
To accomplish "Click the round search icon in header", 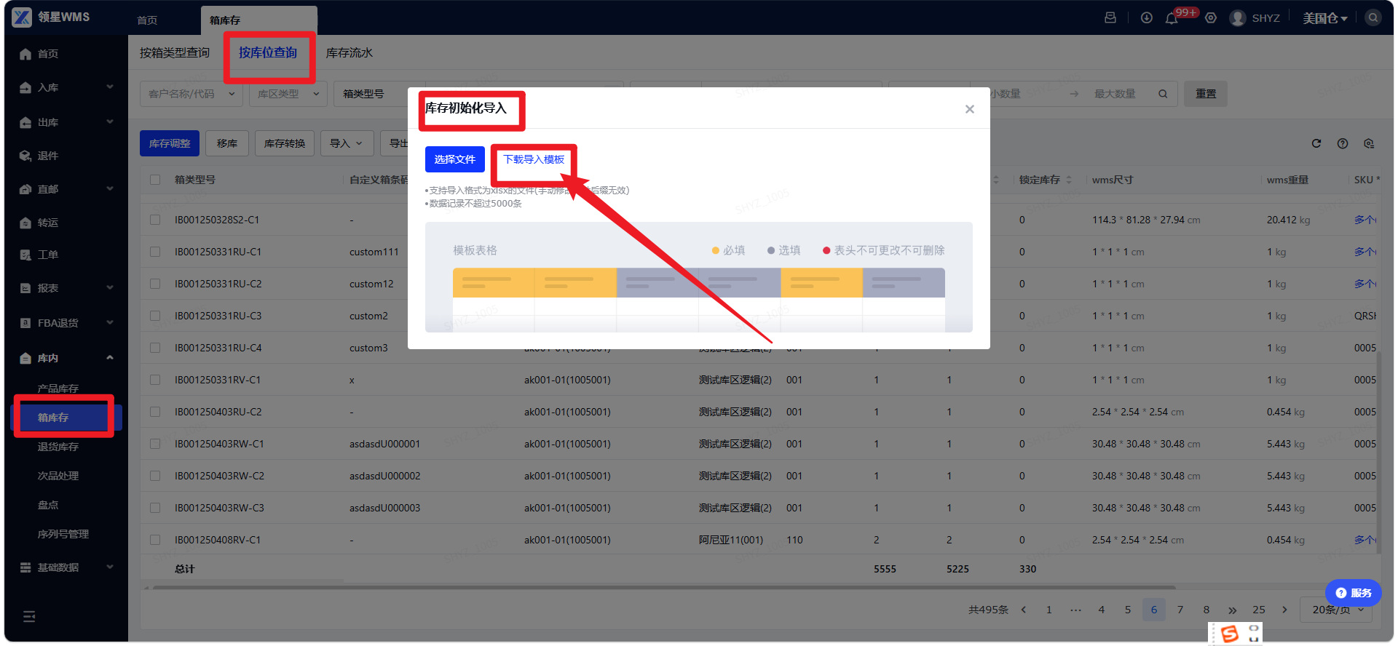I will (x=1373, y=17).
